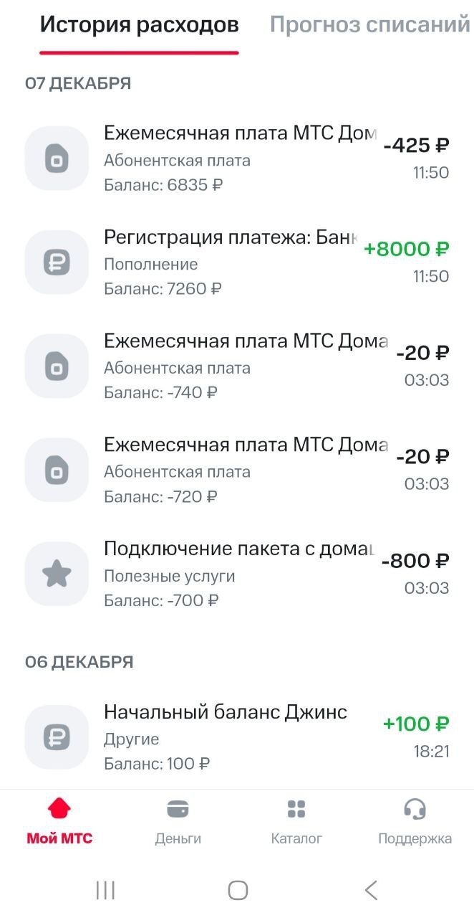Tap the star icon for package connection
The image size is (474, 918).
[x=57, y=574]
